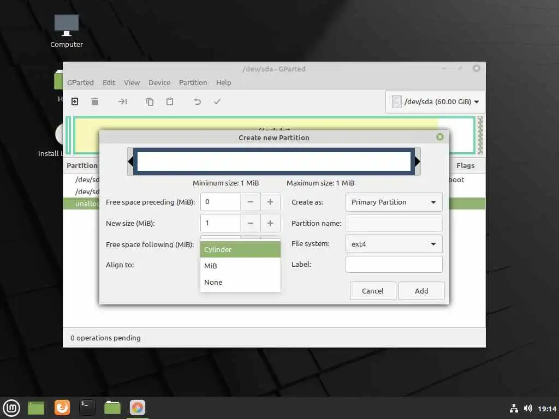
Task: Click the network tray icon
Action: click(x=514, y=408)
